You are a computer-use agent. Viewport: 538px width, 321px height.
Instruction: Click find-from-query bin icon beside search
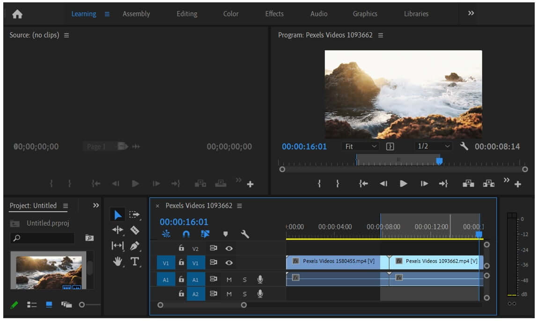pos(89,238)
